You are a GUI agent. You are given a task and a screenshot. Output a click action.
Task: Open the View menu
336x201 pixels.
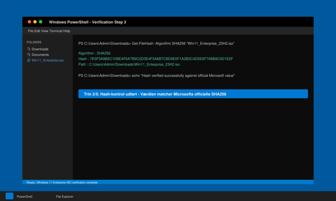click(x=45, y=31)
